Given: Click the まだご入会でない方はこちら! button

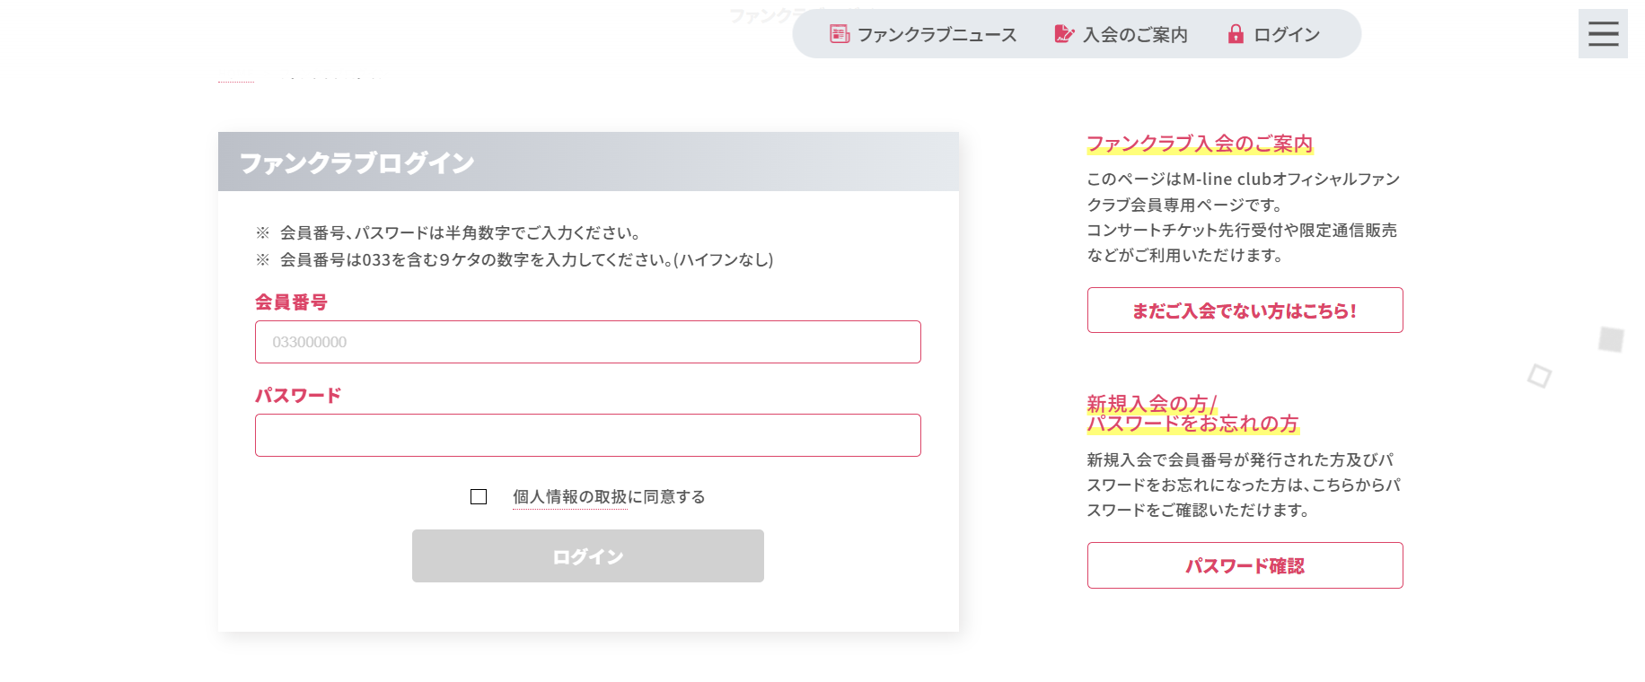Looking at the screenshot, I should coord(1245,310).
